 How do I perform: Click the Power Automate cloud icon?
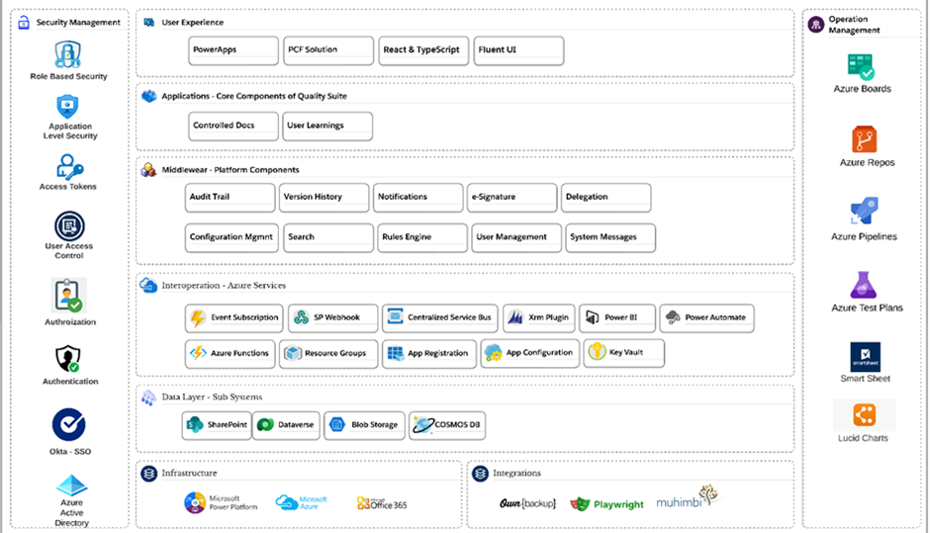tap(673, 317)
